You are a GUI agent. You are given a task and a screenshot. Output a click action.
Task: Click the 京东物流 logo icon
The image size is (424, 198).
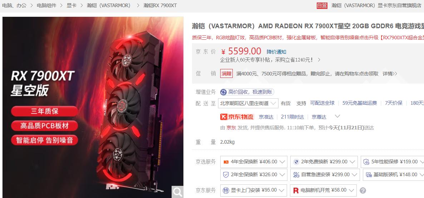(237, 117)
